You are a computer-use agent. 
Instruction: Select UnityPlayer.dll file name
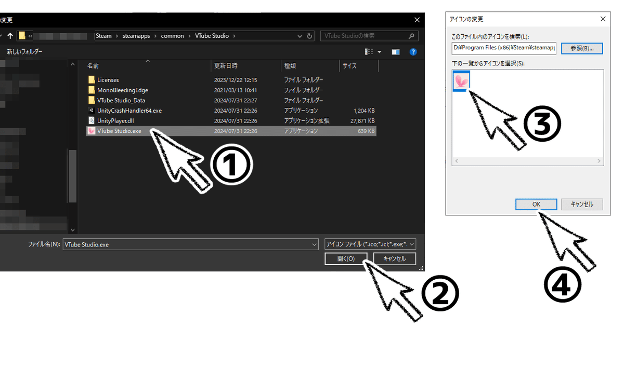pyautogui.click(x=115, y=120)
